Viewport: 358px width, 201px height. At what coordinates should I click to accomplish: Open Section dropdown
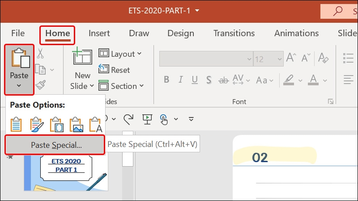tap(121, 86)
